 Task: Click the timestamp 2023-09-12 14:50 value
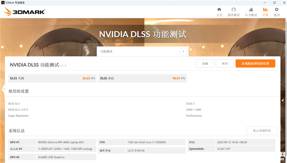point(232,142)
